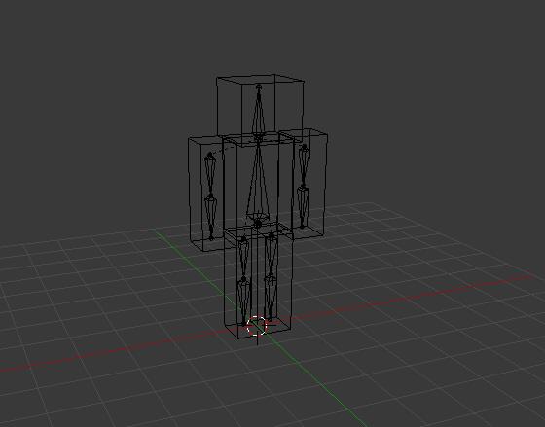Select the shin bone of screen-right leg

tap(271, 298)
